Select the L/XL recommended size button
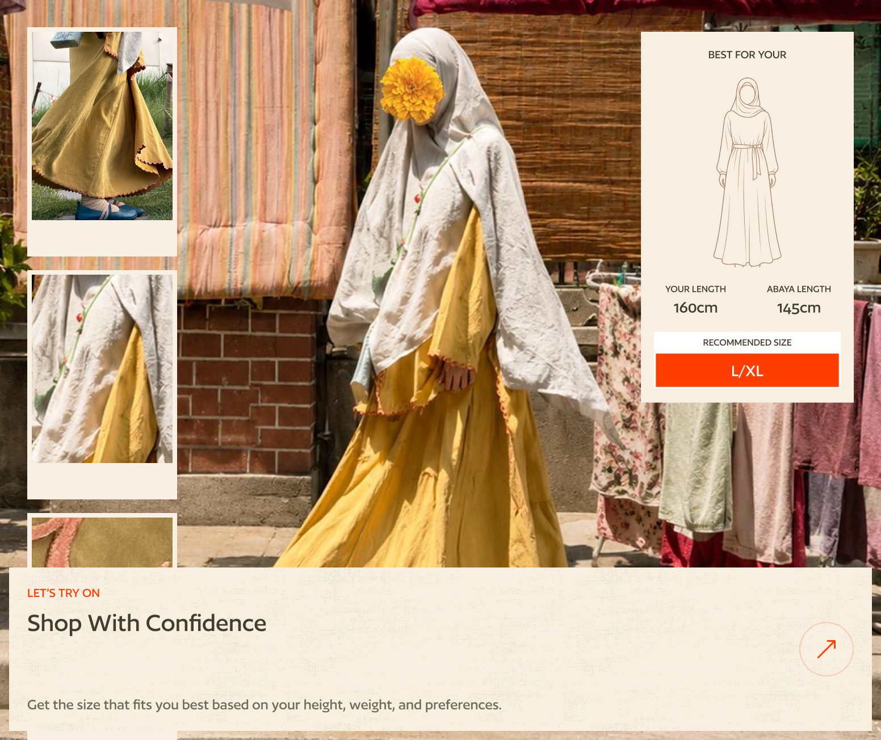The height and width of the screenshot is (740, 881). click(747, 371)
